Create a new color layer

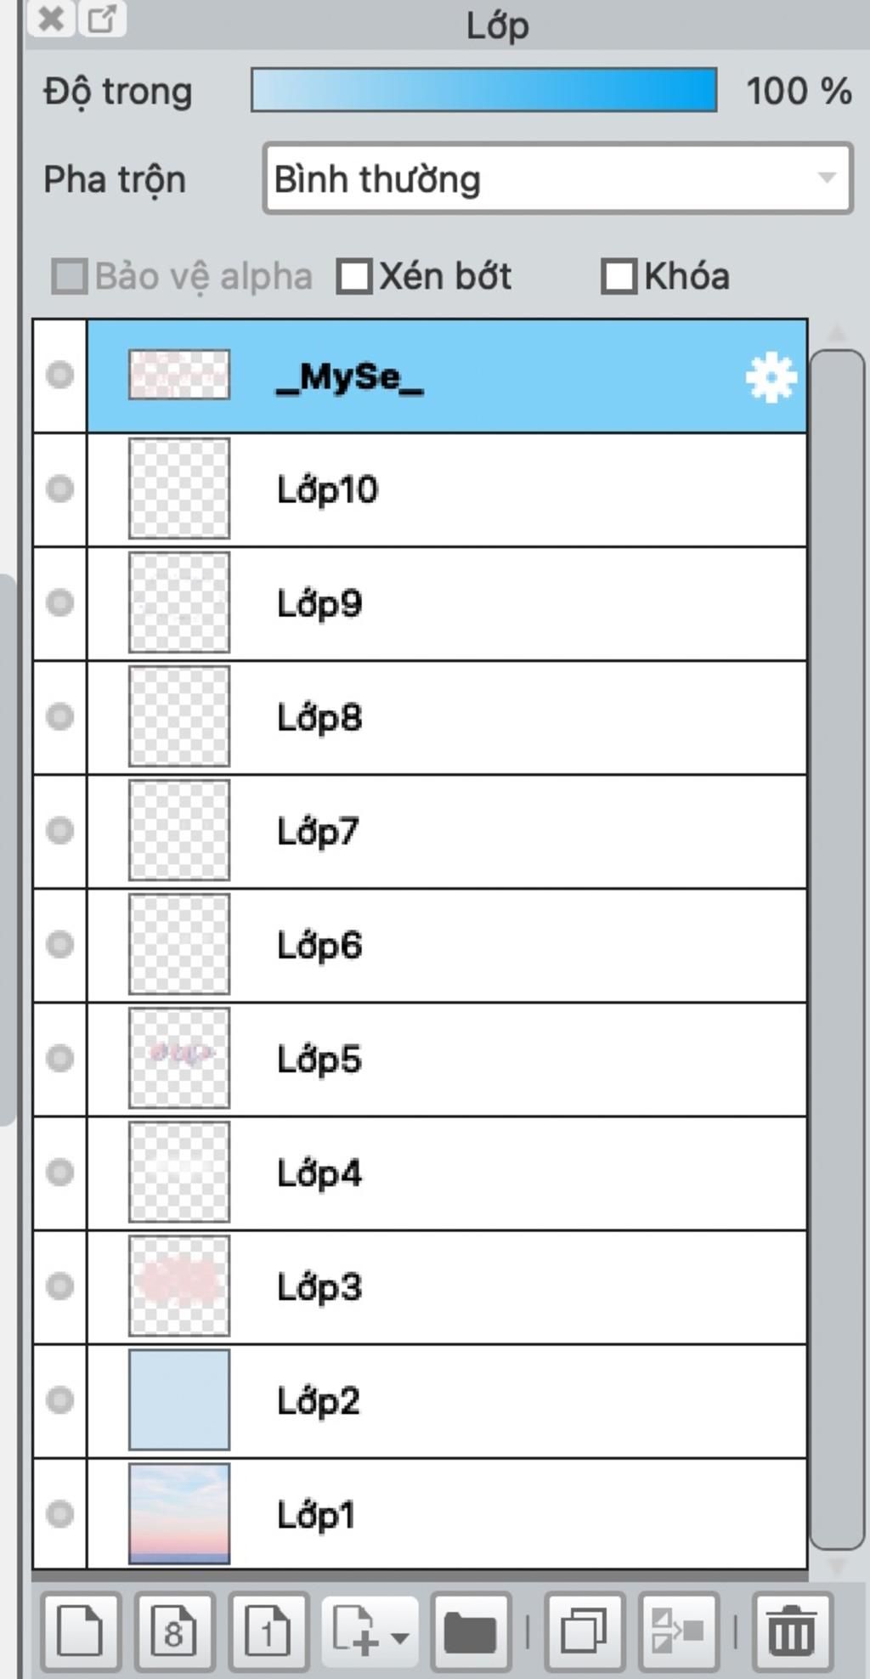79,1631
